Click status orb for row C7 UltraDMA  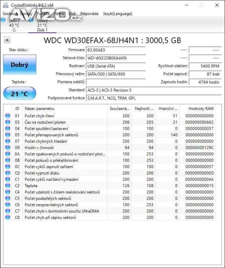pos(8,211)
